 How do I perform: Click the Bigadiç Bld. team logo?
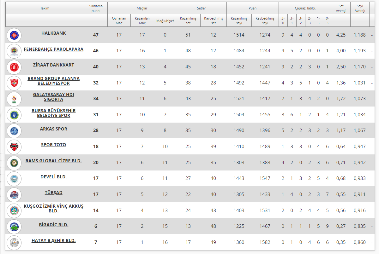click(x=14, y=227)
